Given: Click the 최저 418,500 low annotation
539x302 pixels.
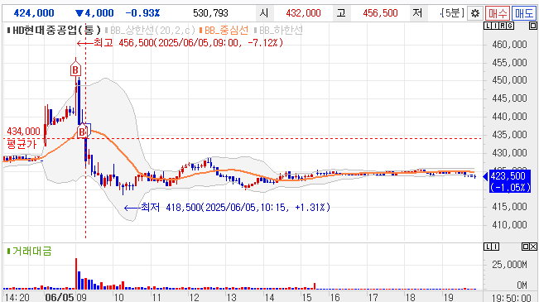Looking at the screenshot, I should coord(227,208).
